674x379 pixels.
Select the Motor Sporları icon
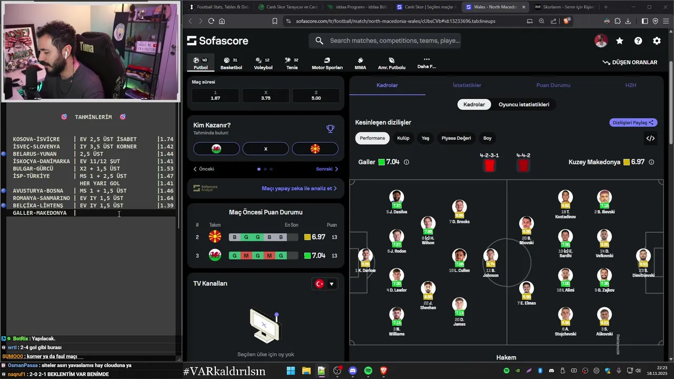tap(327, 64)
